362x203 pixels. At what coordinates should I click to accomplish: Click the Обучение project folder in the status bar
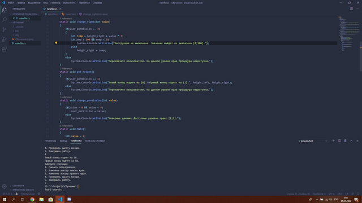pyautogui.click(x=28, y=194)
